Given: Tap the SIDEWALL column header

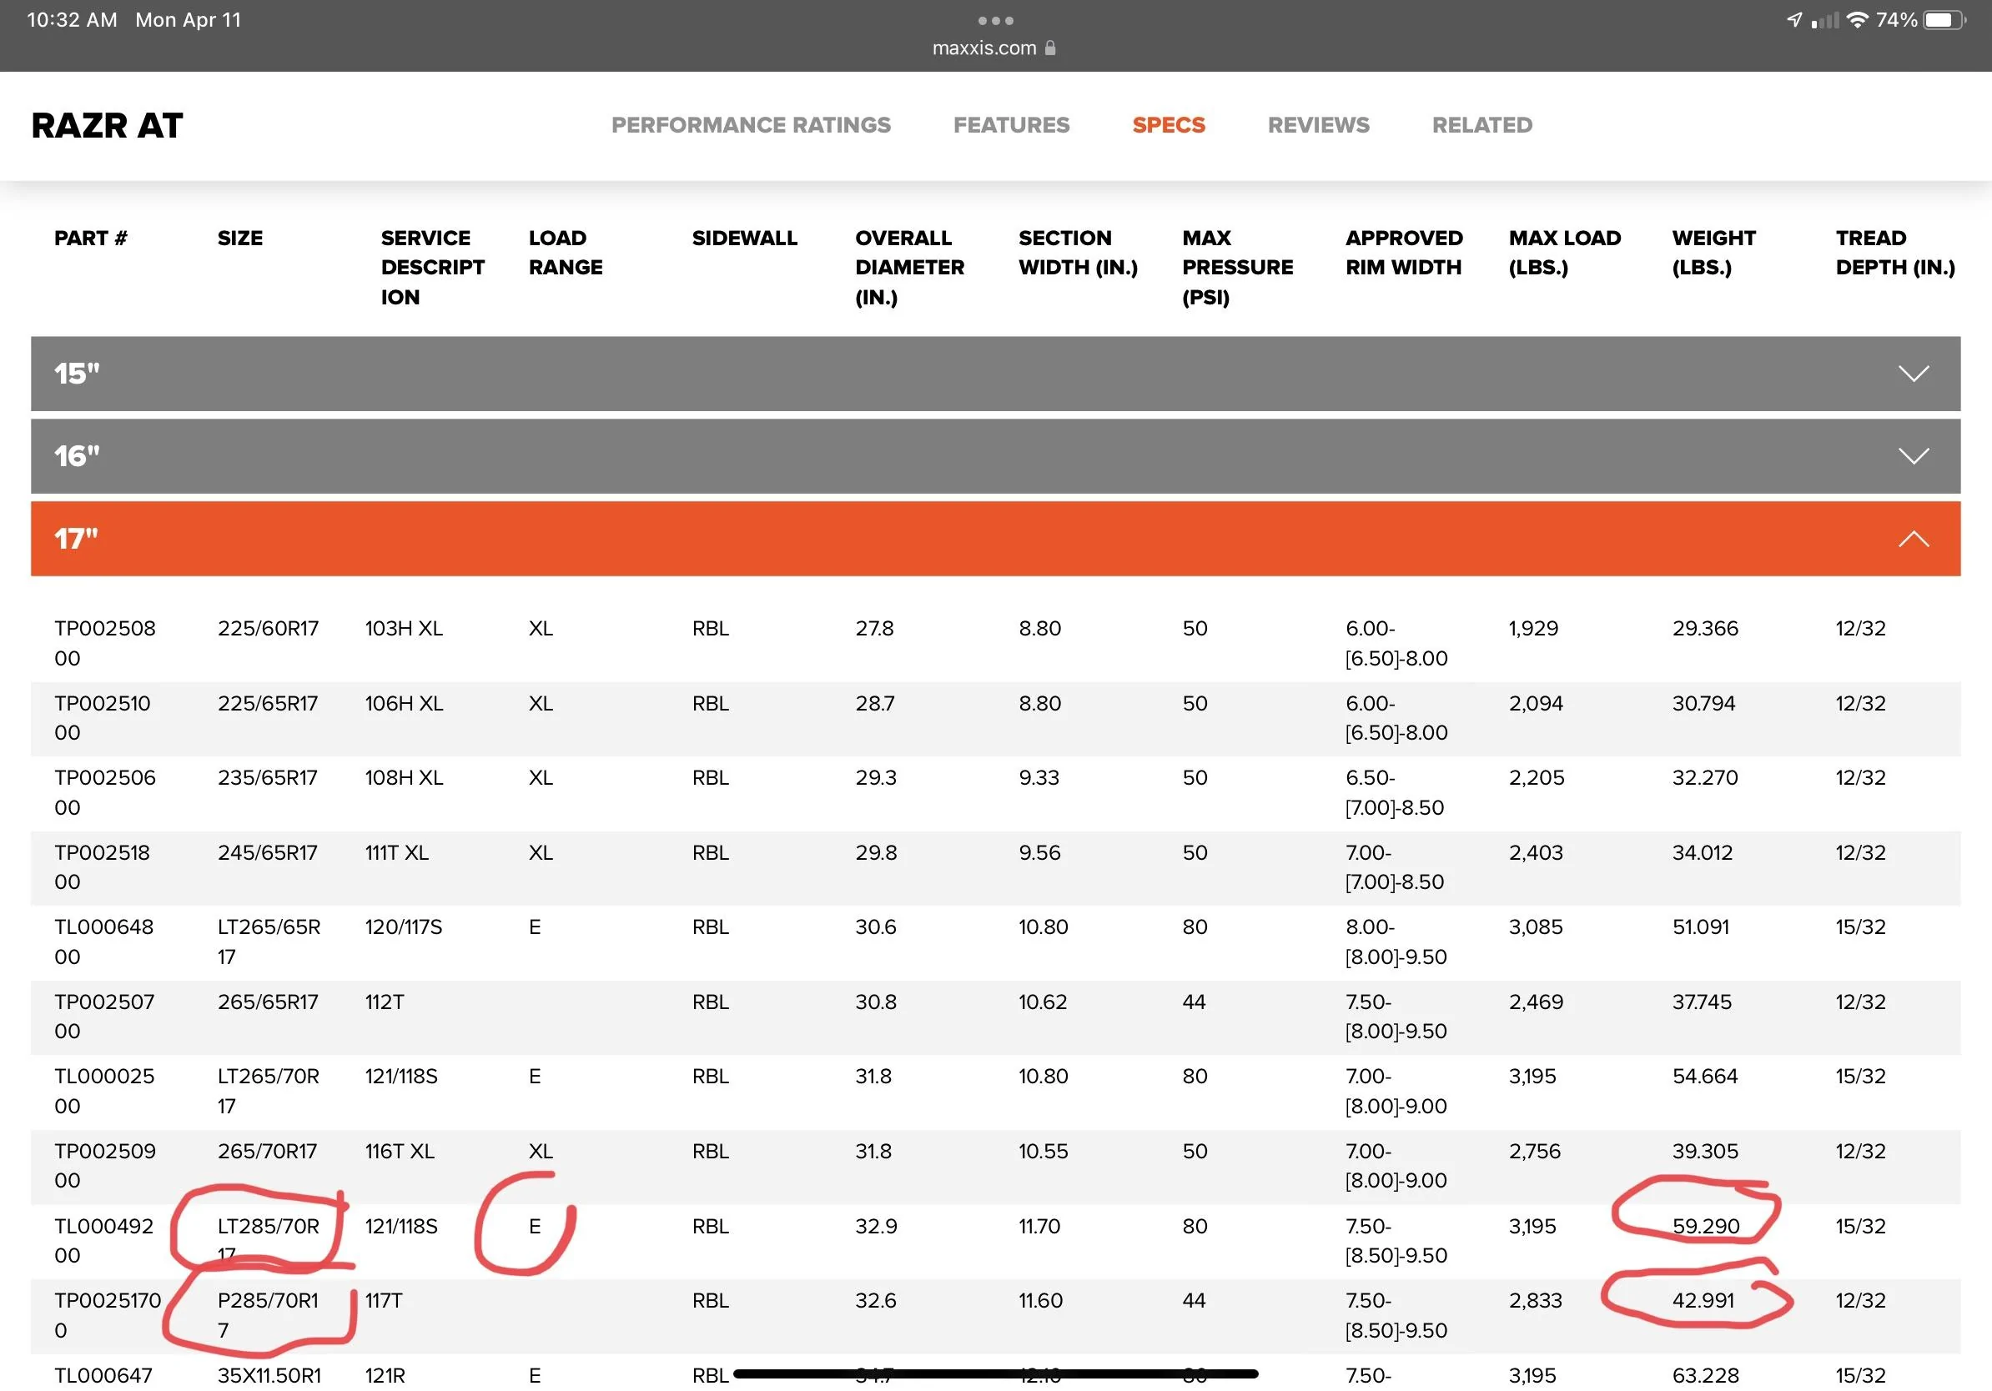Looking at the screenshot, I should (743, 238).
